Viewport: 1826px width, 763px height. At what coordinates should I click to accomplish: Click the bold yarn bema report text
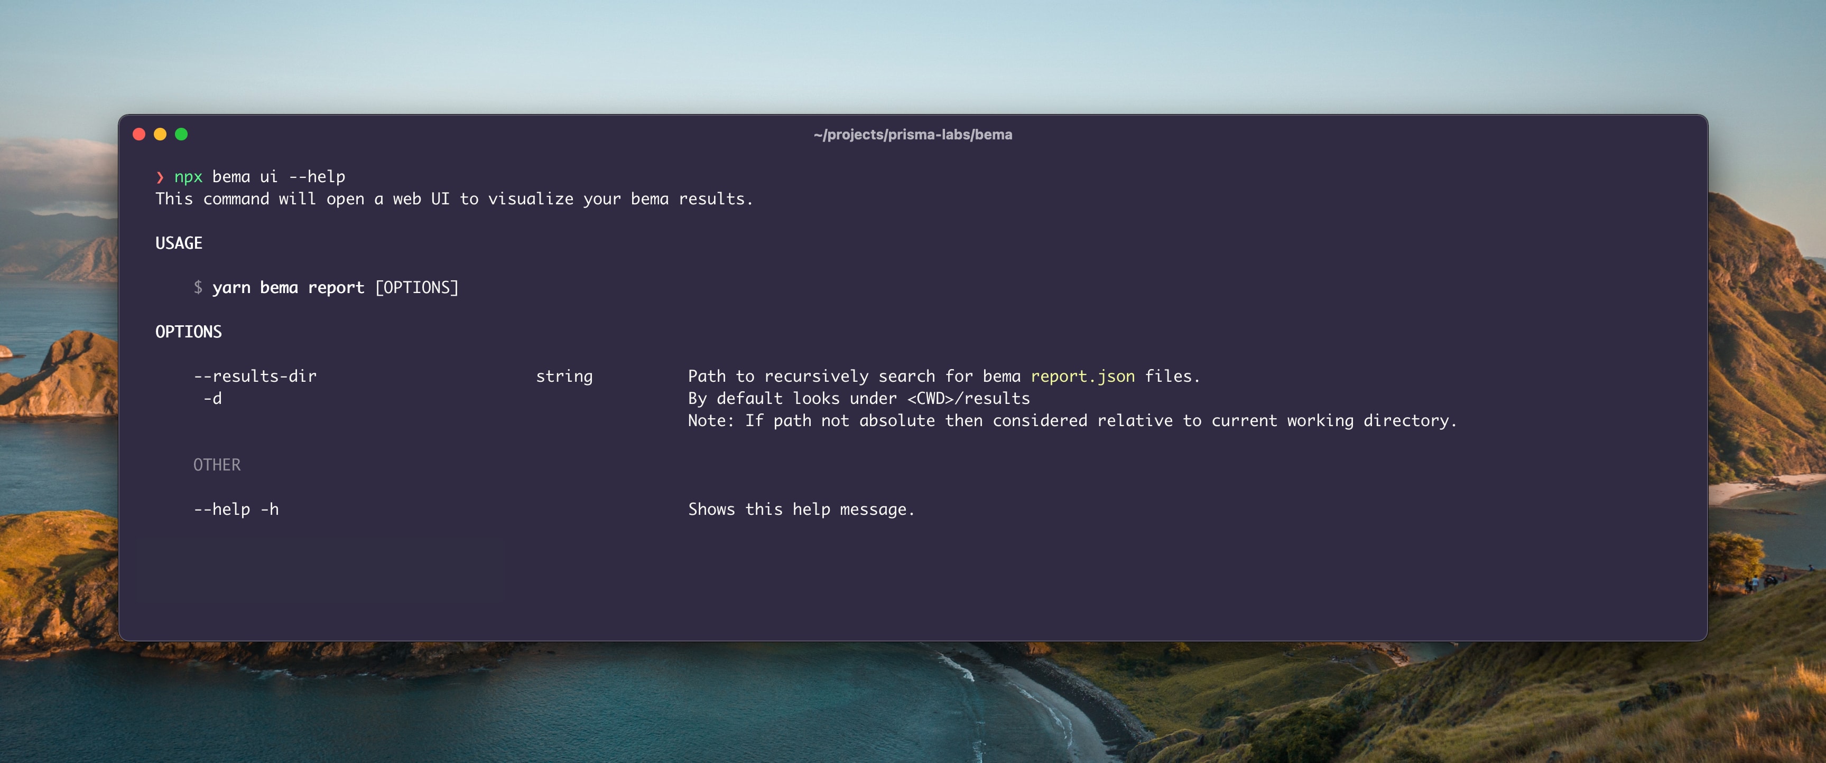[x=289, y=288]
